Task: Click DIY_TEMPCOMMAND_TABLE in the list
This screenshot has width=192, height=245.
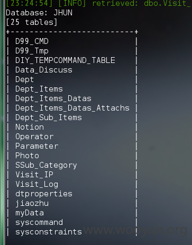Action: pyautogui.click(x=65, y=60)
